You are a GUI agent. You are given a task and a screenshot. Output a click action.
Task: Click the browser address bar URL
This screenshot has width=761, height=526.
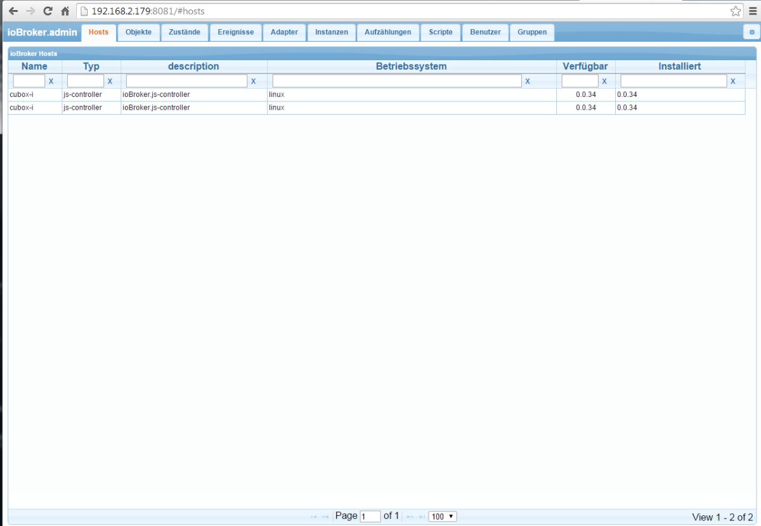coord(148,11)
